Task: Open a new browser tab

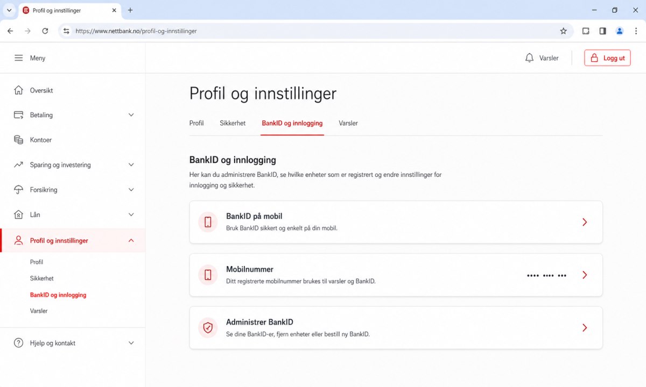Action: coord(130,10)
